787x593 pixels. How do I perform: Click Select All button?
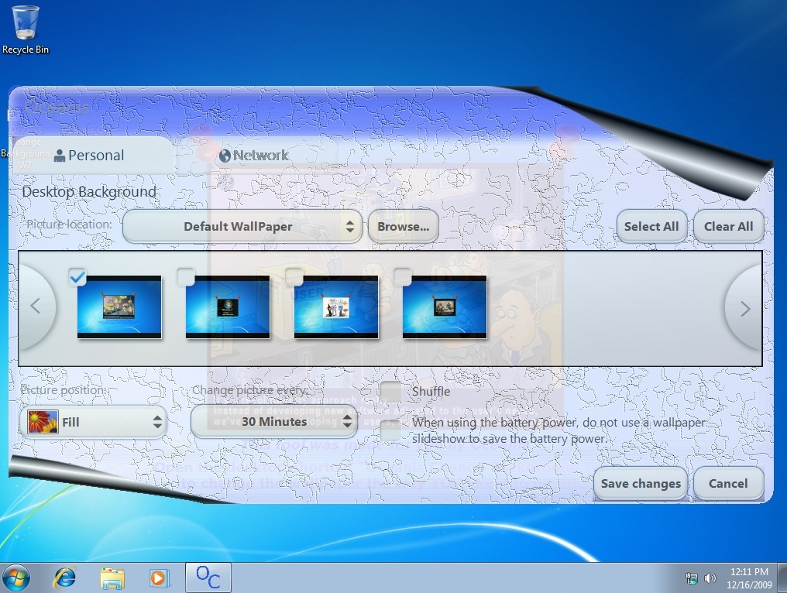(x=651, y=226)
